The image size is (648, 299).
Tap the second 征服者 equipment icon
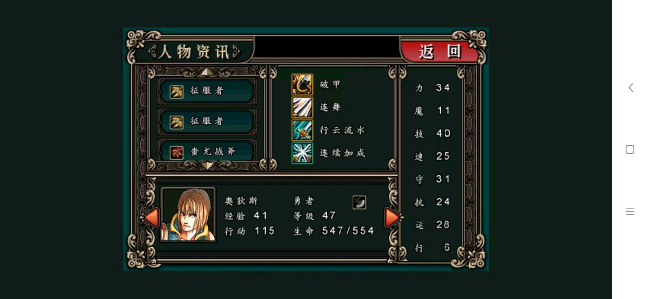[x=177, y=122]
